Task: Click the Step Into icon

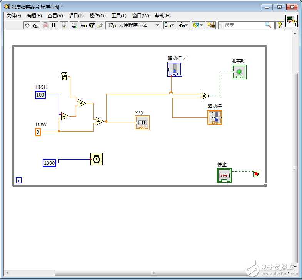Action: (83, 25)
